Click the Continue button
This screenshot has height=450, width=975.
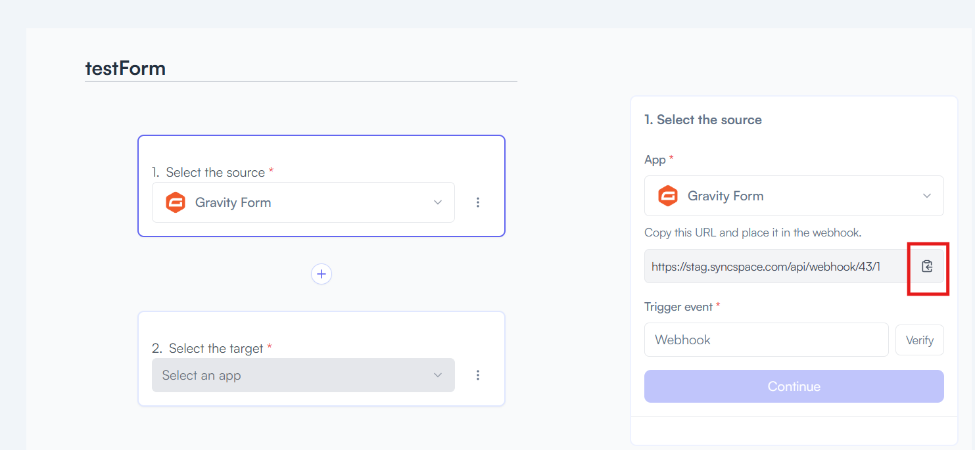pos(794,386)
